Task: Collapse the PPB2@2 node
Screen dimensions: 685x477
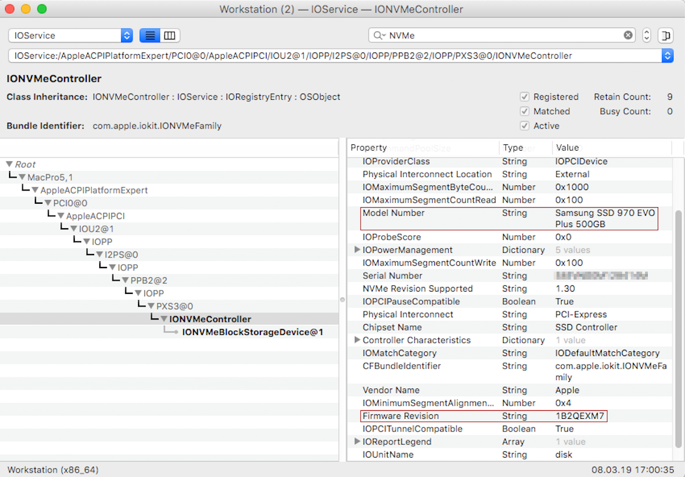Action: (x=126, y=281)
